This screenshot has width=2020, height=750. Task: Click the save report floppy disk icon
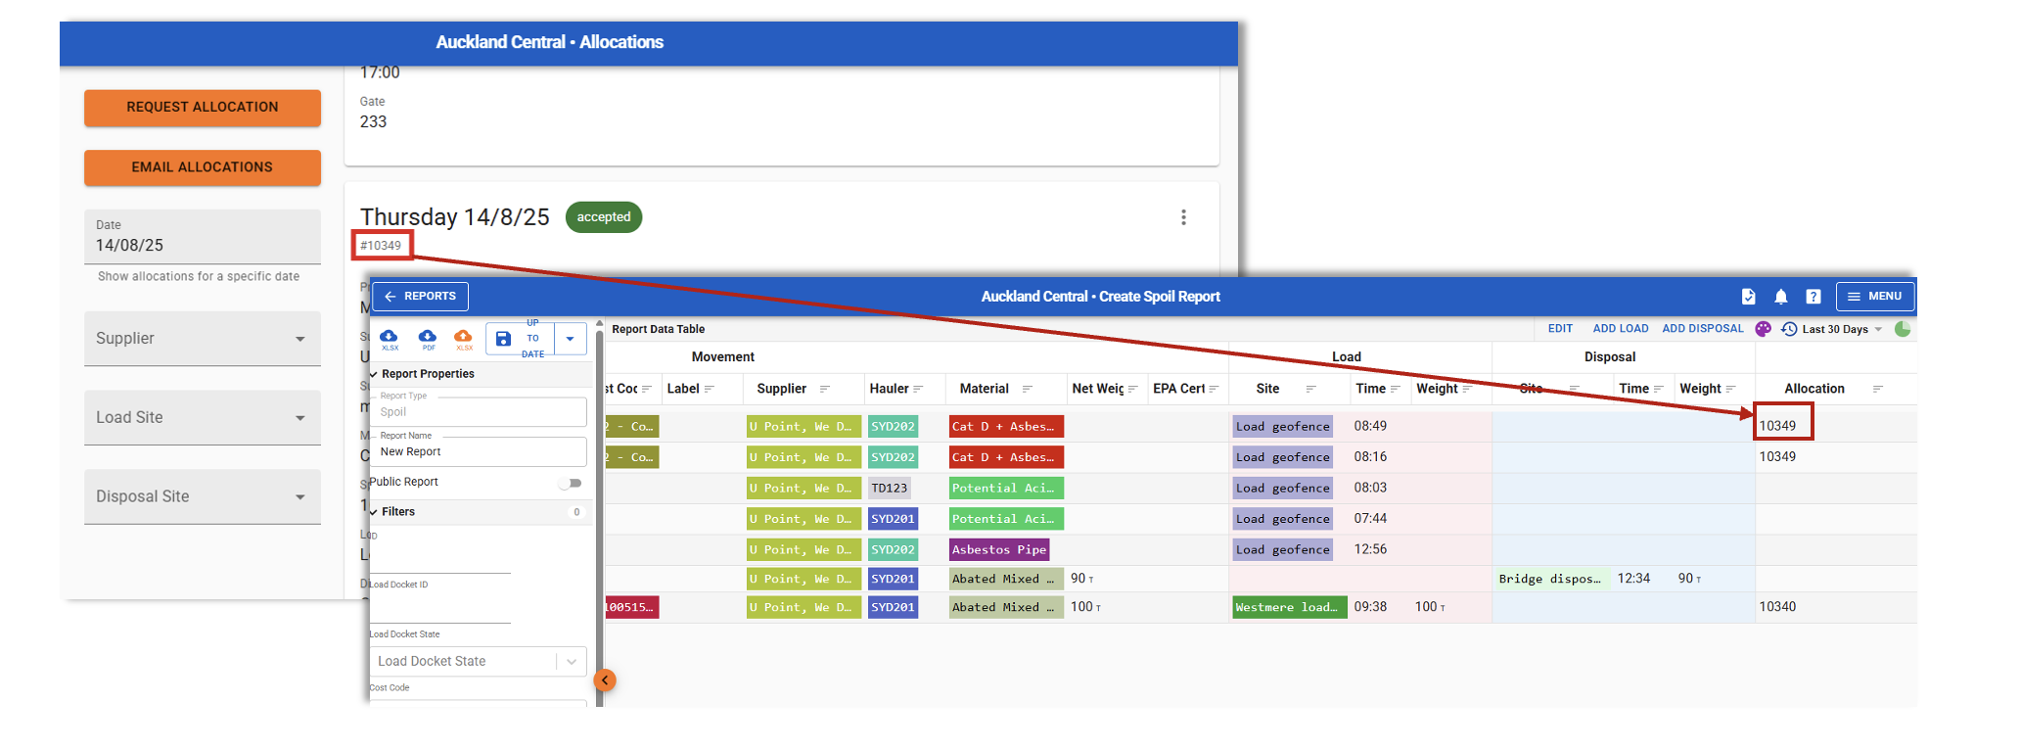coord(503,339)
